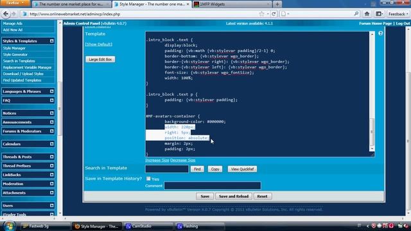Switch to 'The number one market place' tab
Viewport: 411px width, 231px height.
(71, 4)
